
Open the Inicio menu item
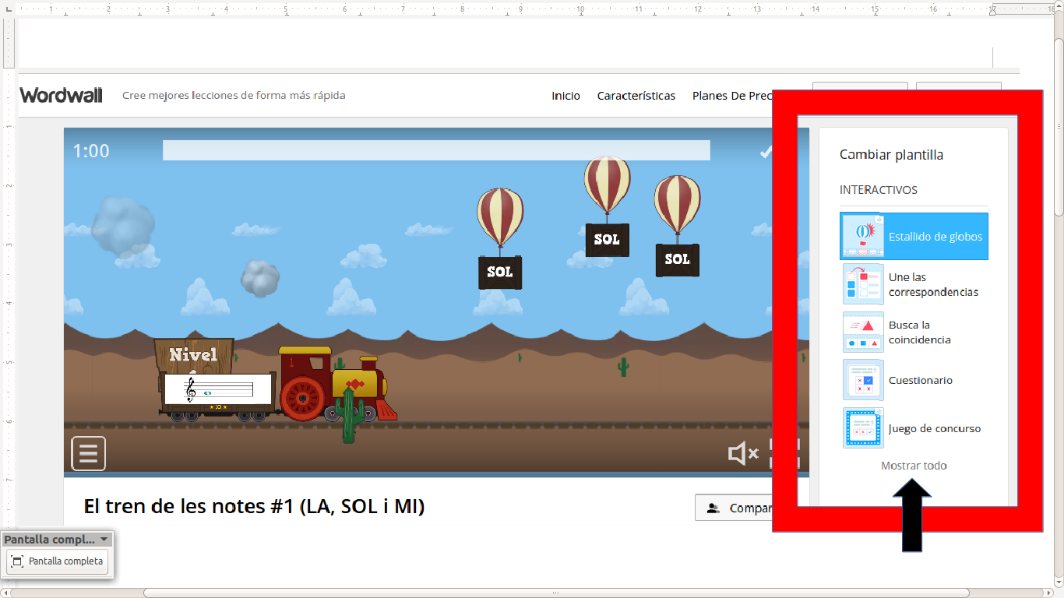coord(565,96)
